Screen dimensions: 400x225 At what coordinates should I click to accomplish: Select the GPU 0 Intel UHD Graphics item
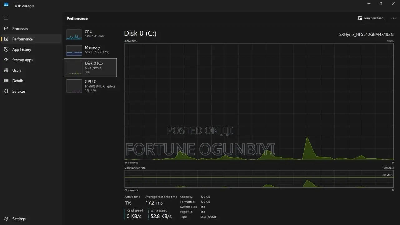[x=90, y=86]
